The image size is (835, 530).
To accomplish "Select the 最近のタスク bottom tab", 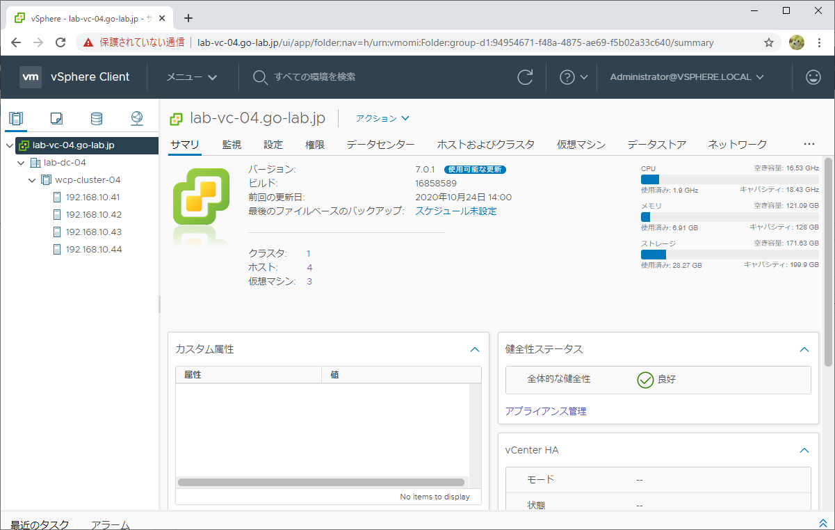I will (40, 524).
